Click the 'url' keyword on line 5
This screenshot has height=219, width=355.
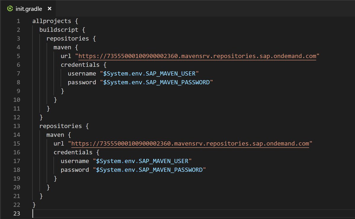(x=66, y=56)
